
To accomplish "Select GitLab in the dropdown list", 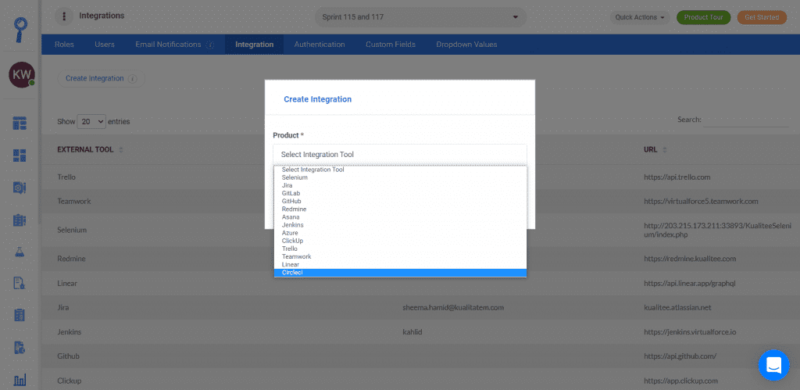I will click(x=400, y=194).
